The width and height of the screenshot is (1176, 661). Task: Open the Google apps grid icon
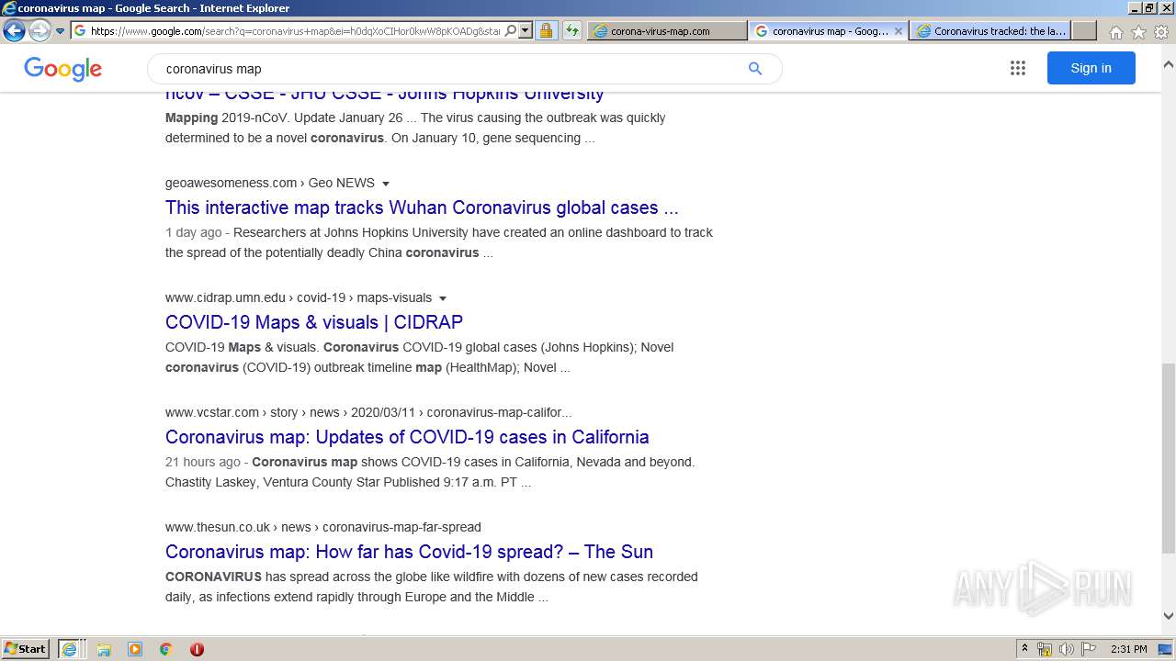1018,68
